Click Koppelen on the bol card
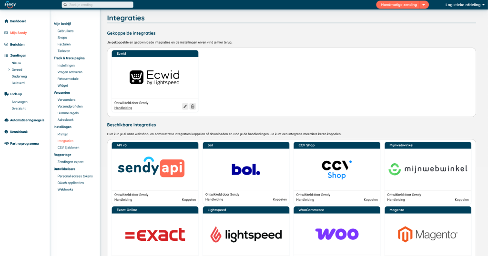The width and height of the screenshot is (488, 256). tap(280, 199)
